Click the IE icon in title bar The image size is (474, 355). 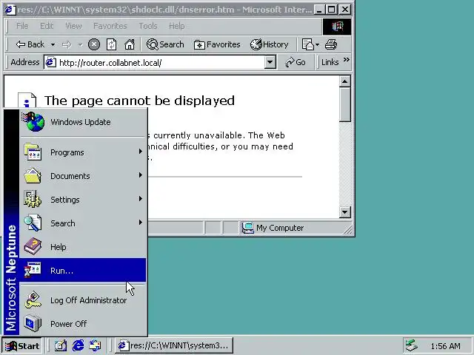[10, 10]
